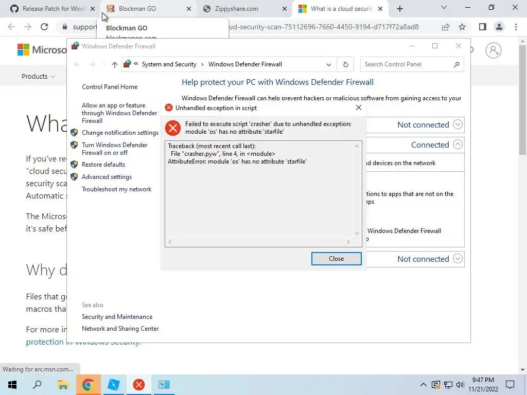Screen dimensions: 527x395
Task: Click the Microsoft logo on the page
Action: point(42,50)
